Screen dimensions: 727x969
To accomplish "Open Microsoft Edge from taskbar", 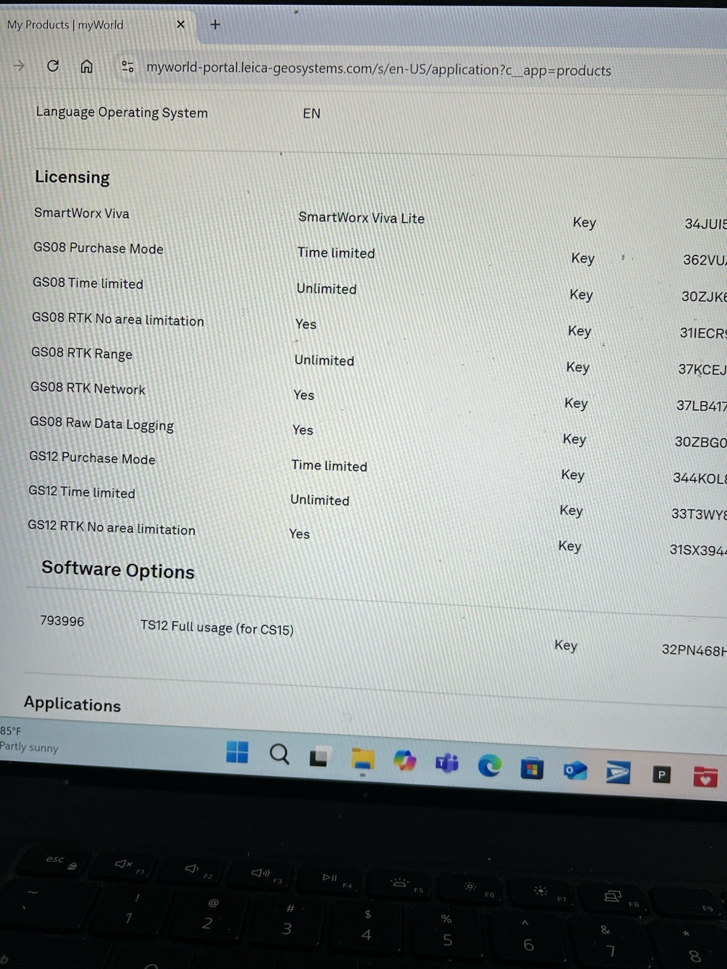I will [490, 766].
